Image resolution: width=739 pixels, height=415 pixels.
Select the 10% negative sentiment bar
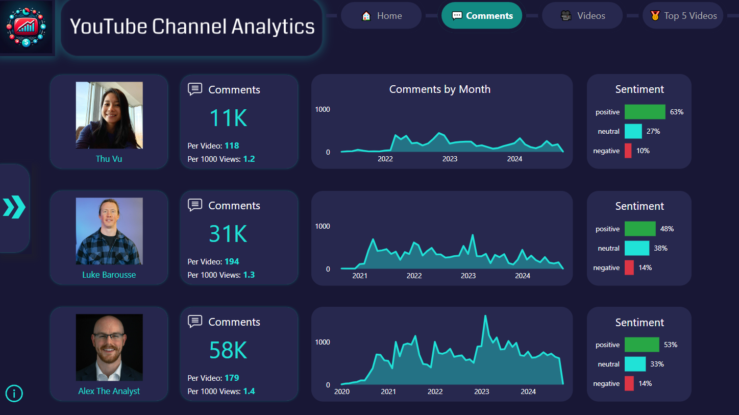point(628,151)
